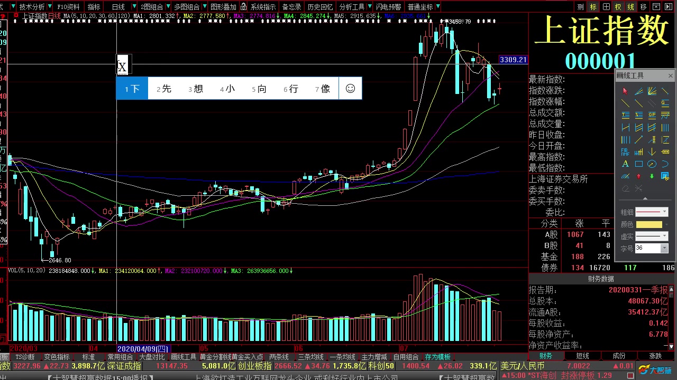Select the GP golden section lines tool
The height and width of the screenshot is (380, 677).
pyautogui.click(x=652, y=115)
